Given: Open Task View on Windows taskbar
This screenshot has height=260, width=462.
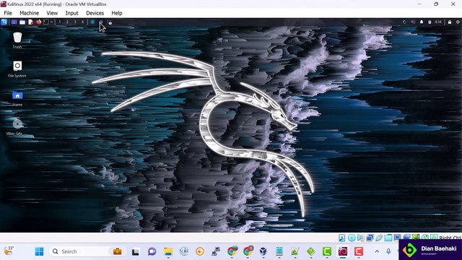Looking at the screenshot, I should [136, 251].
